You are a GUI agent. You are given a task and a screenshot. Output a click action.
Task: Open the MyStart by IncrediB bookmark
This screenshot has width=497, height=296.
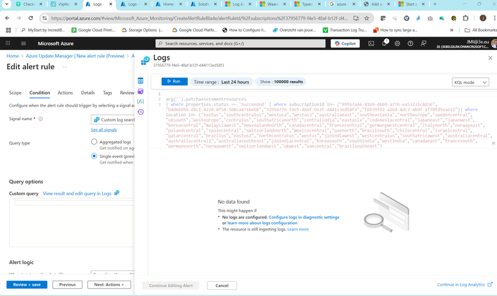click(x=43, y=30)
